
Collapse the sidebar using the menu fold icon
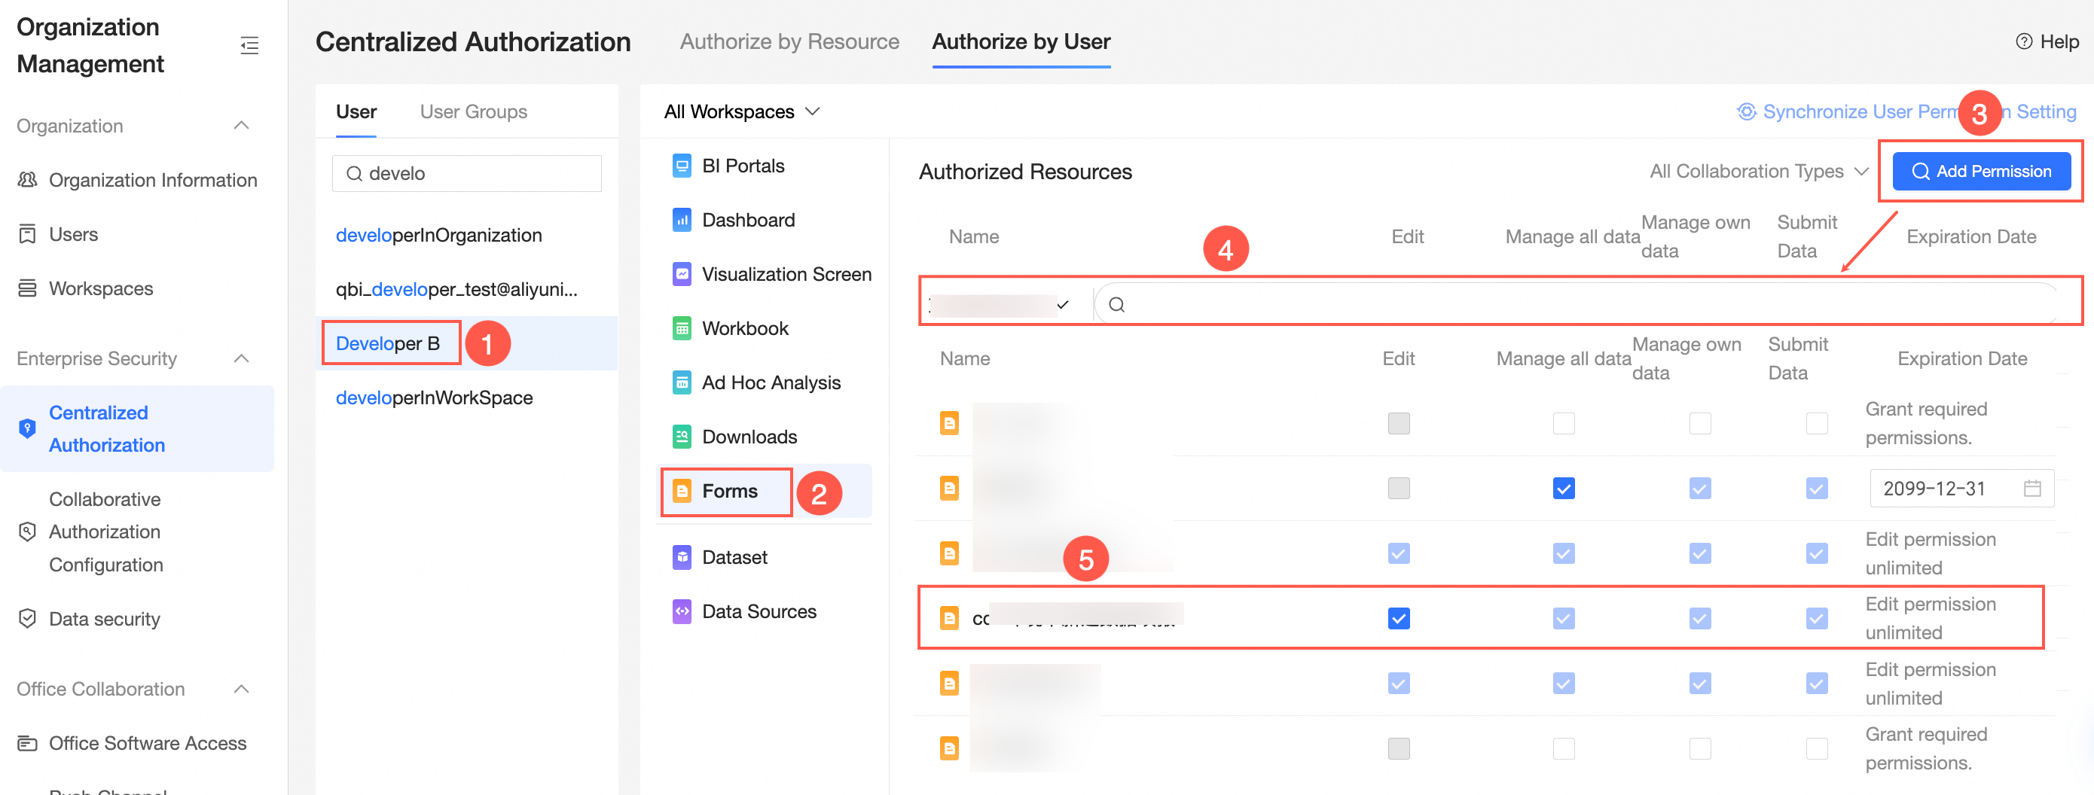(x=249, y=45)
